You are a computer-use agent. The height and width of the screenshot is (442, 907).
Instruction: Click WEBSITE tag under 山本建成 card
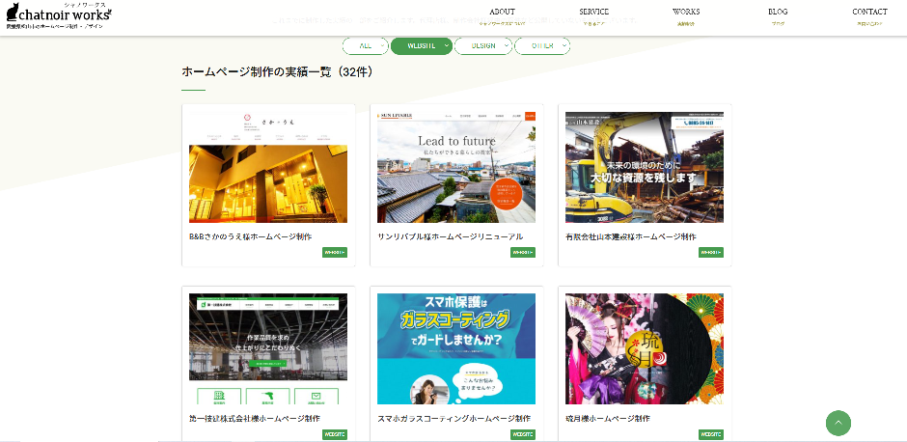(710, 253)
